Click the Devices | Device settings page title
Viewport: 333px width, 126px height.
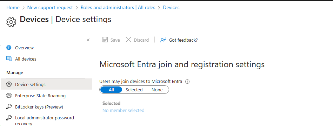pyautogui.click(x=65, y=19)
